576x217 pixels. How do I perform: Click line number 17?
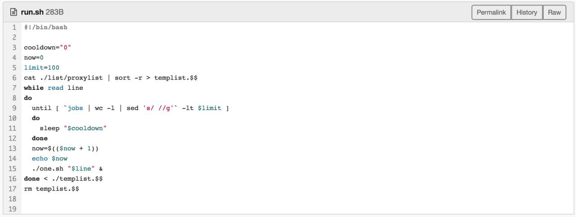point(13,188)
